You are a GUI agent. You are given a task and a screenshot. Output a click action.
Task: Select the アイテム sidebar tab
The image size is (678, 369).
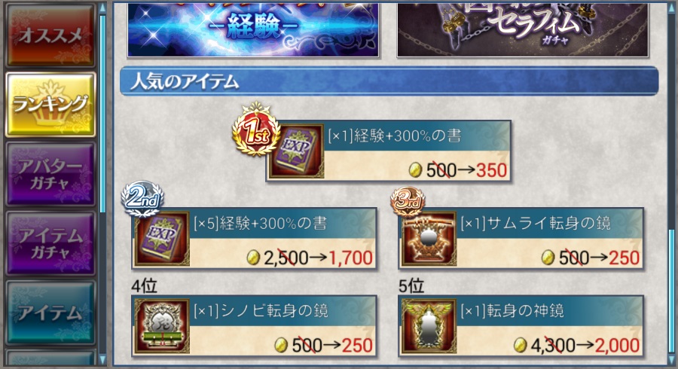(50, 313)
